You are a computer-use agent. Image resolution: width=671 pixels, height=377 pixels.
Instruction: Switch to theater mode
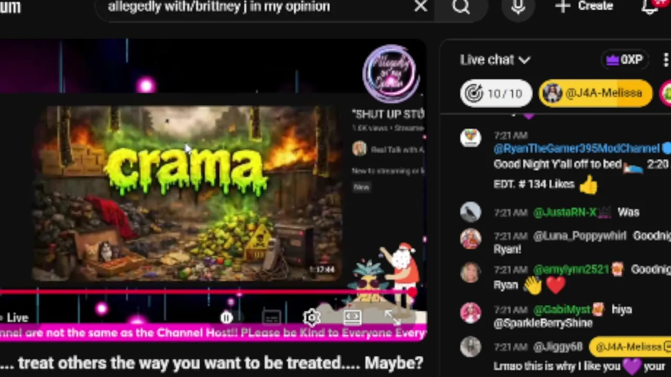[x=352, y=317]
